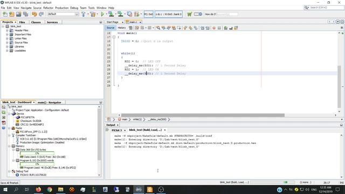The height and width of the screenshot is (194, 345).
Task: Expand the Header Files folder
Action: click(x=7, y=31)
